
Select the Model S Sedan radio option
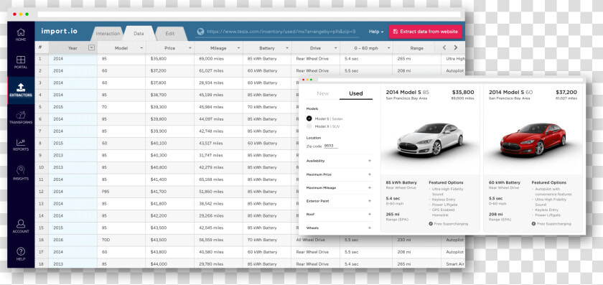point(309,119)
